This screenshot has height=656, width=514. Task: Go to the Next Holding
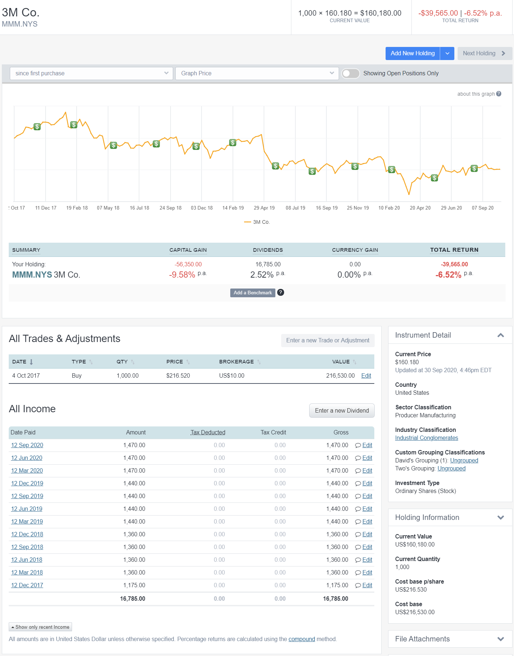click(x=485, y=53)
